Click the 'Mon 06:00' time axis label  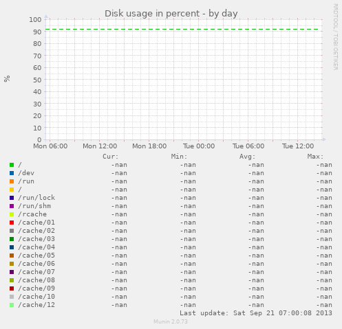50,146
